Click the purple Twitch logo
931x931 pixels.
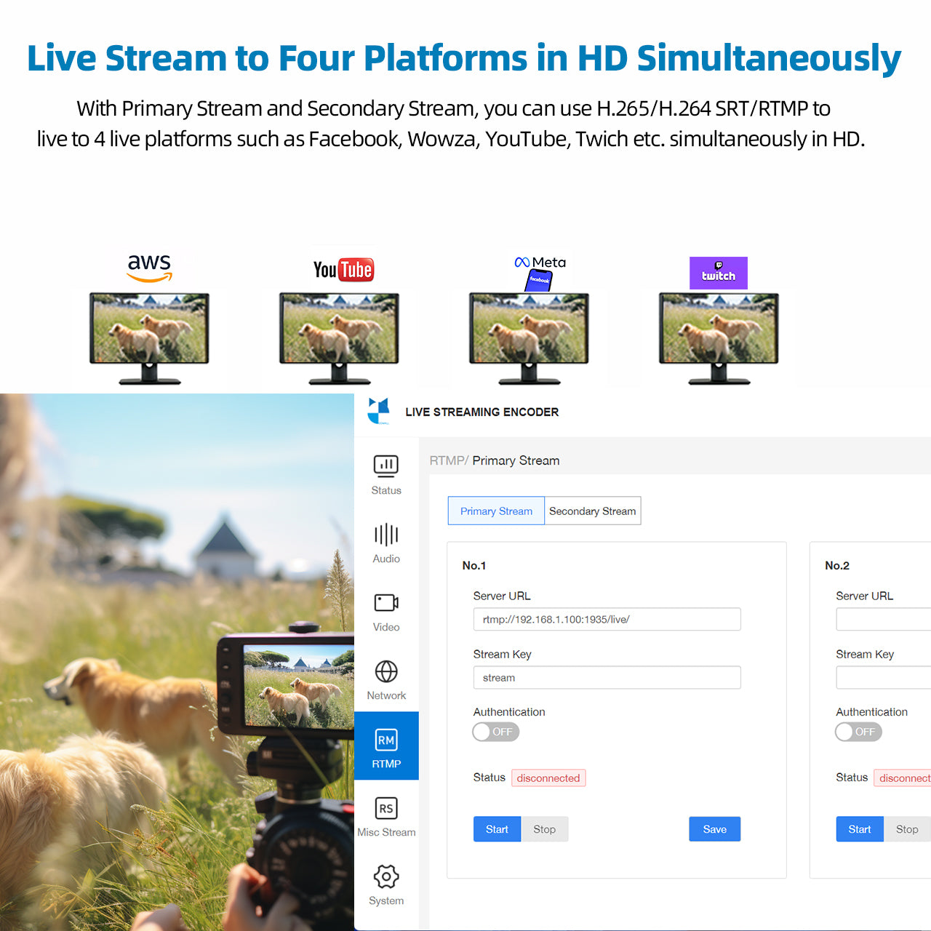tap(719, 273)
